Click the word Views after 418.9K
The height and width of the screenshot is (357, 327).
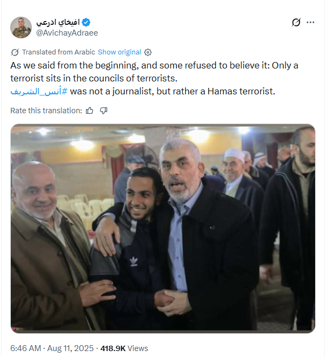coord(138,348)
